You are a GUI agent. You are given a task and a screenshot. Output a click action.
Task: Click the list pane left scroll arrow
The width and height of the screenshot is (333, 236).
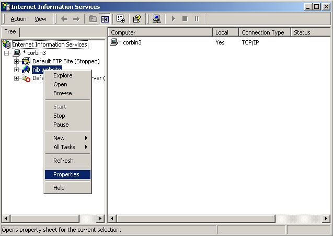[112, 218]
